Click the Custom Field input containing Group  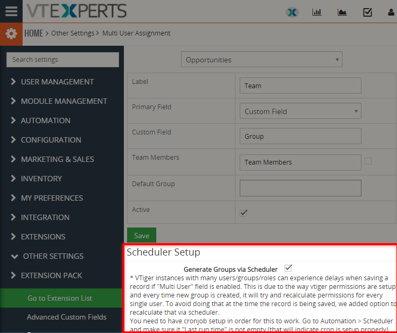pyautogui.click(x=300, y=136)
